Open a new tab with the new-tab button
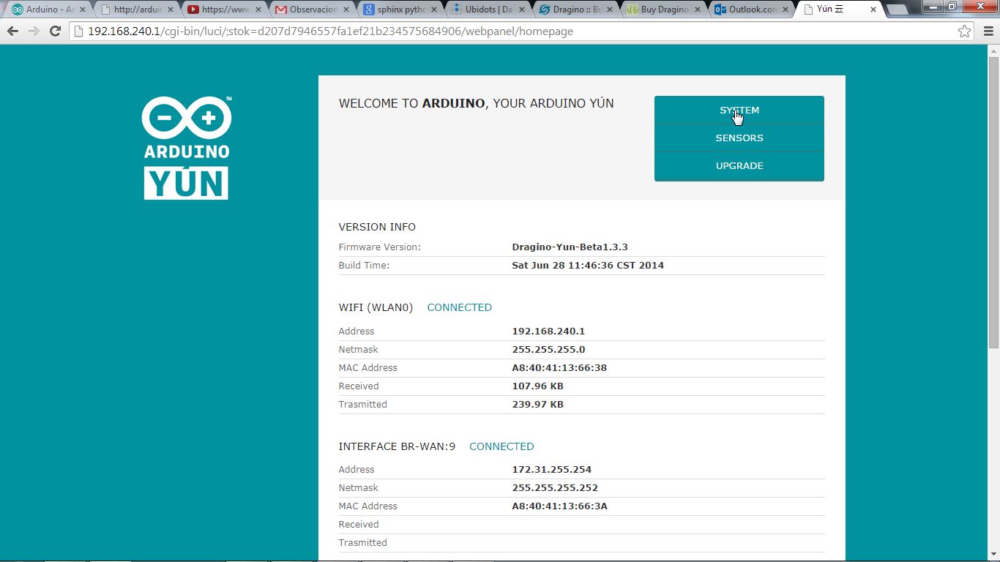 898,11
